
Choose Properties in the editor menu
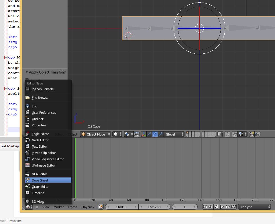tap(48, 125)
